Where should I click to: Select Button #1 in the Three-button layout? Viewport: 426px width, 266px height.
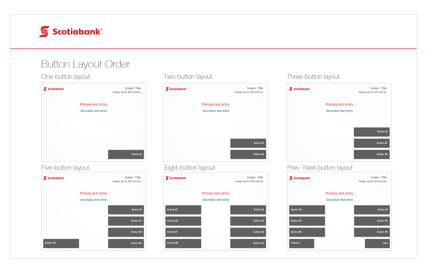[x=372, y=132]
